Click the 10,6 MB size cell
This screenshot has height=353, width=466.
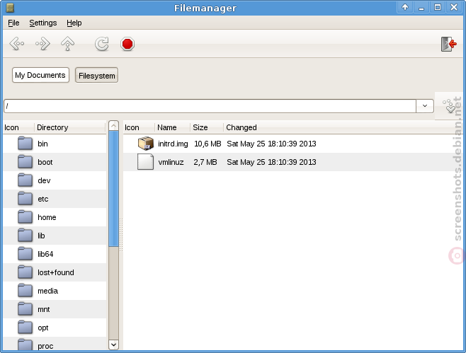208,144
